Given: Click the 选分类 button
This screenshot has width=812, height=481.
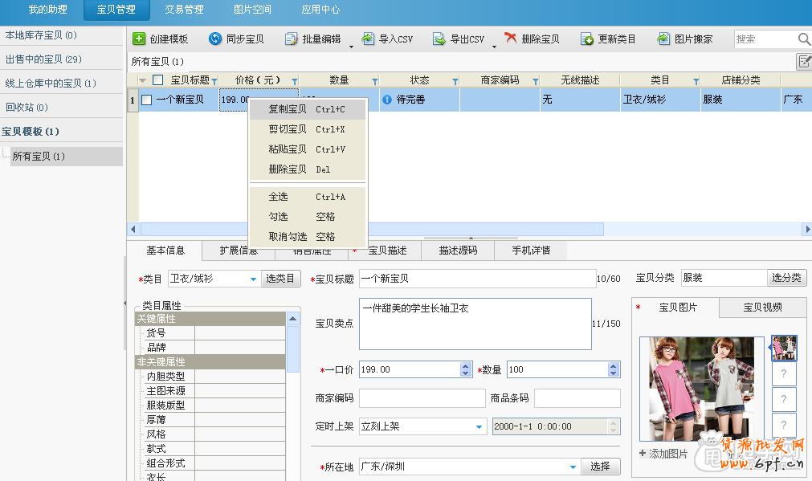Looking at the screenshot, I should [787, 278].
